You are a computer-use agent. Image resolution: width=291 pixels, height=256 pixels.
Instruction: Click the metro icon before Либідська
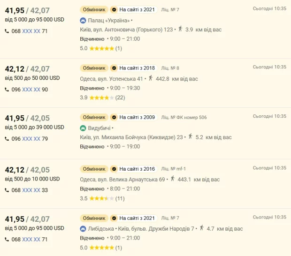click(83, 229)
